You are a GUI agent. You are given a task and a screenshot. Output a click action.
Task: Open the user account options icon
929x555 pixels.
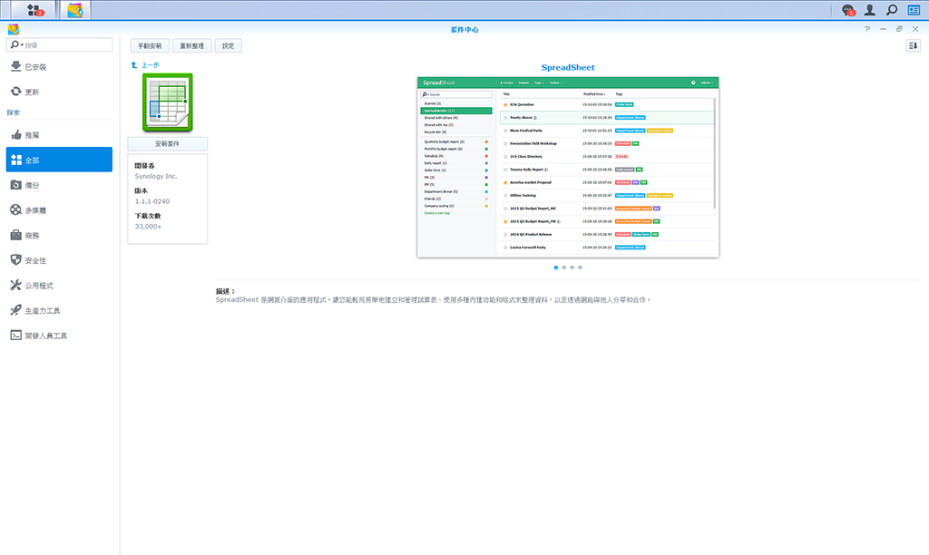(869, 9)
